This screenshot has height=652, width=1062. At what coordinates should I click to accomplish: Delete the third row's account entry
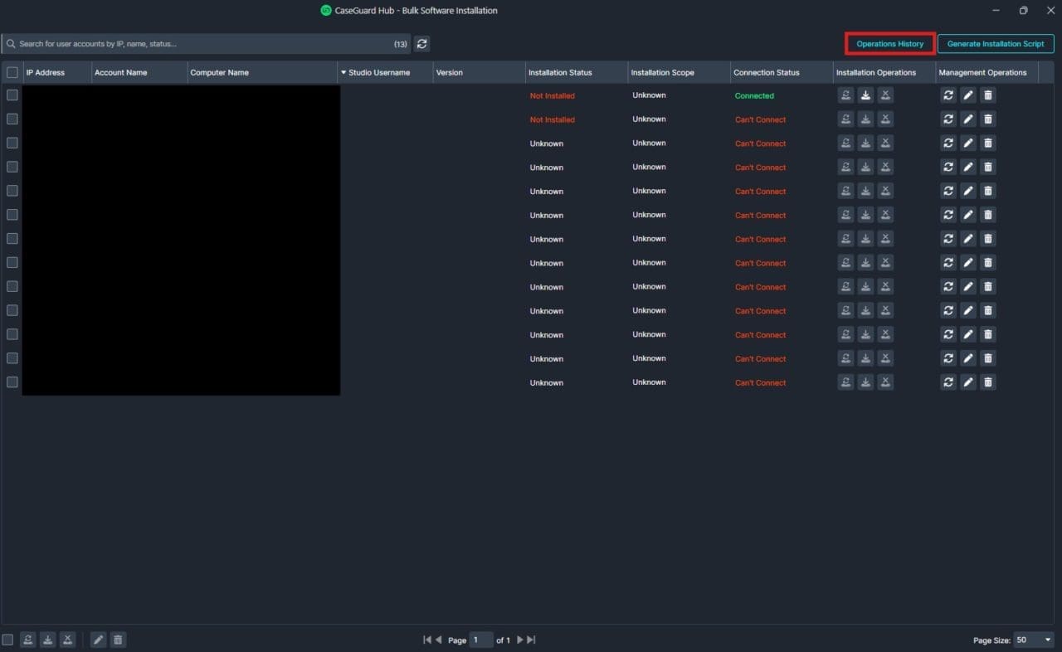click(x=987, y=144)
